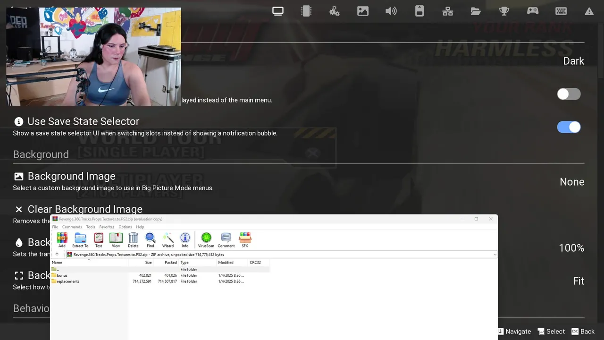This screenshot has width=604, height=340.
Task: Click packed value 401,026
Action: (x=170, y=275)
